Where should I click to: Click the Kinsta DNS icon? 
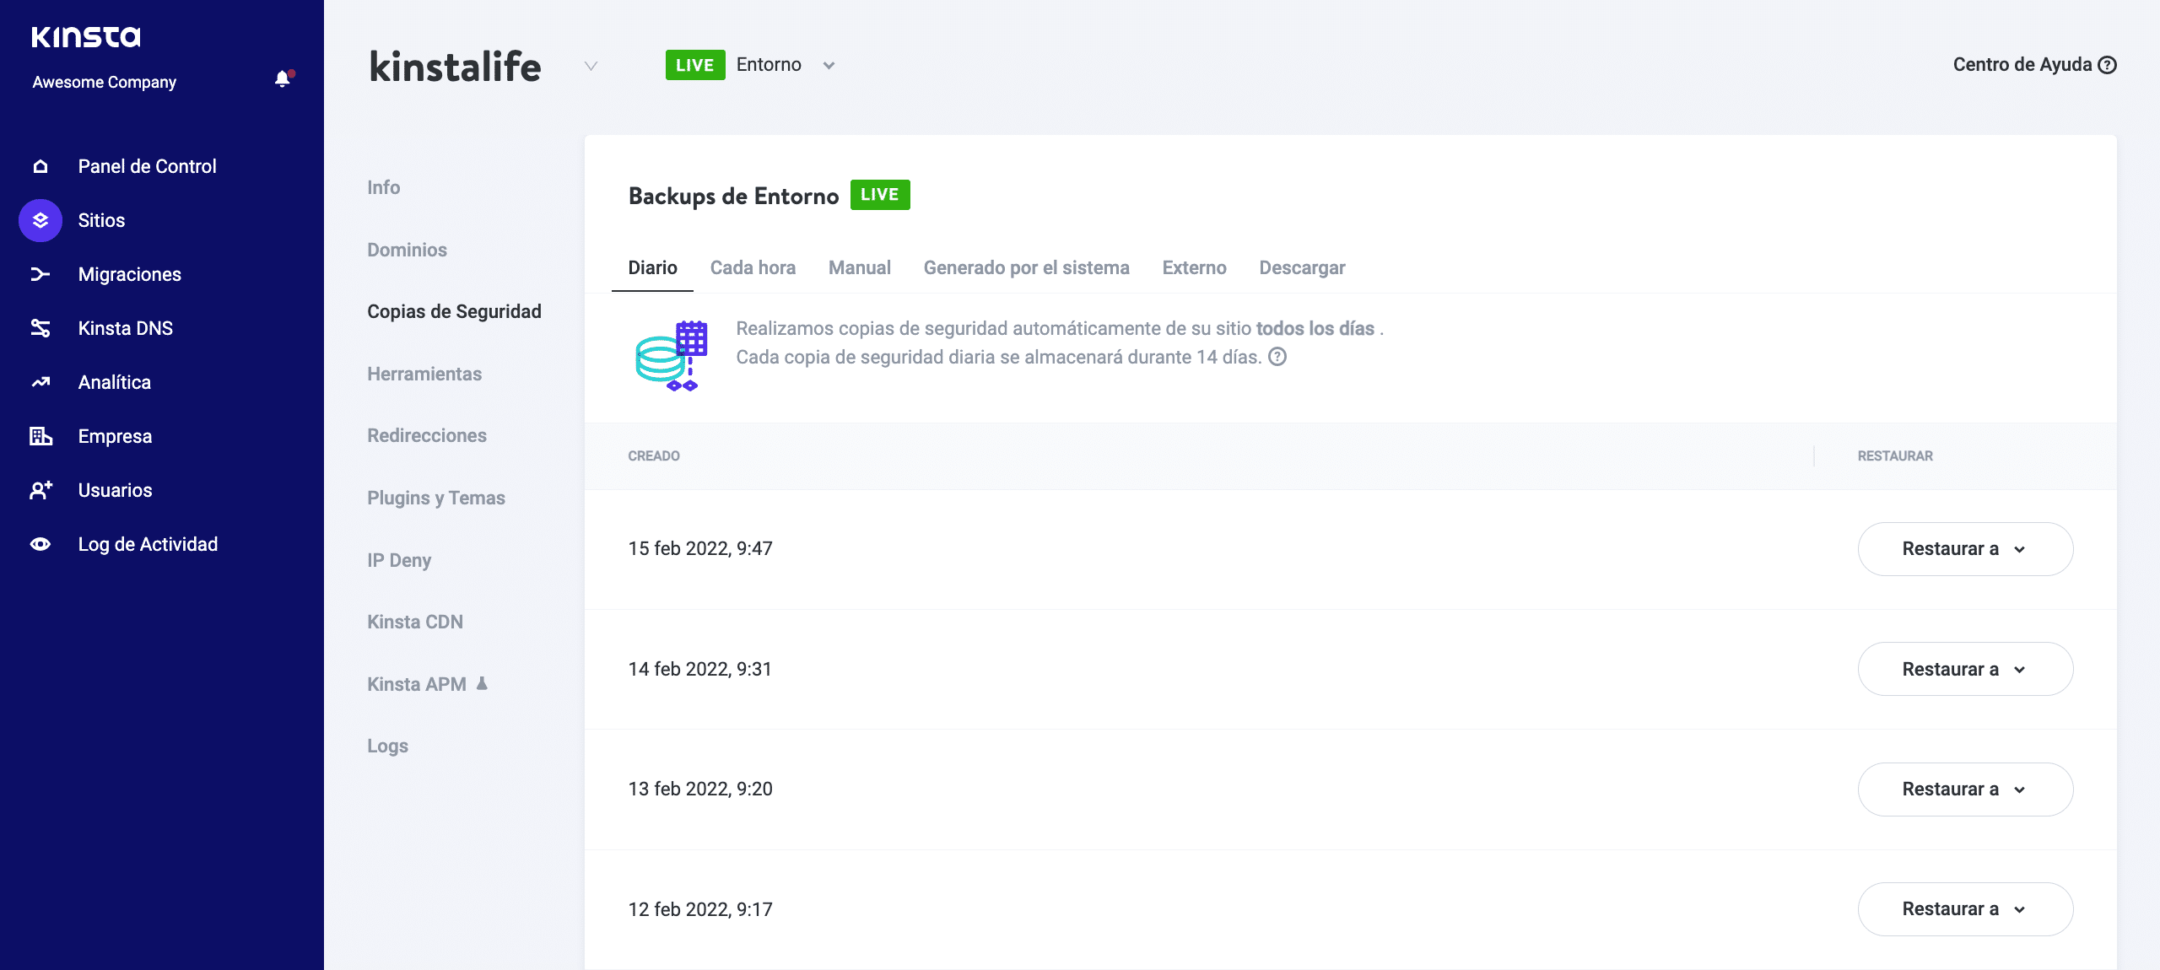(40, 328)
